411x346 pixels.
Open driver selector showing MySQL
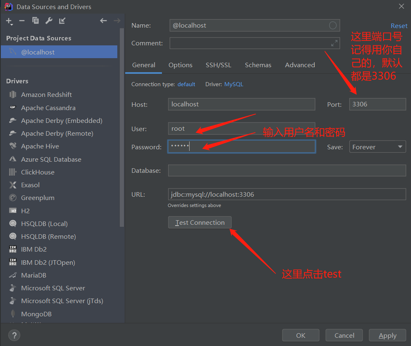click(x=234, y=84)
